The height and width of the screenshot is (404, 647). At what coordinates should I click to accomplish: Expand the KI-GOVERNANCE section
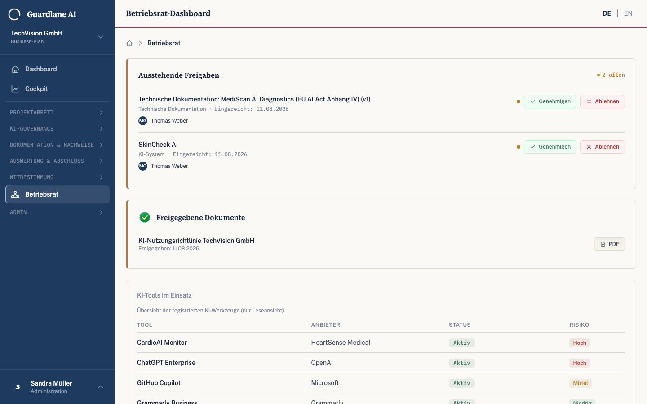(58, 129)
